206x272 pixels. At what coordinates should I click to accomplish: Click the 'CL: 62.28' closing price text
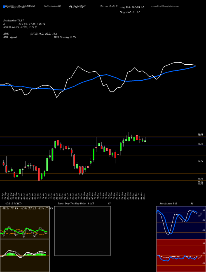point(76,7)
